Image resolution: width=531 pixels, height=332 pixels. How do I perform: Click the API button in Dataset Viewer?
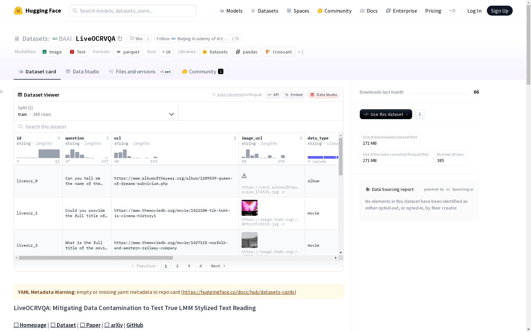pyautogui.click(x=273, y=95)
